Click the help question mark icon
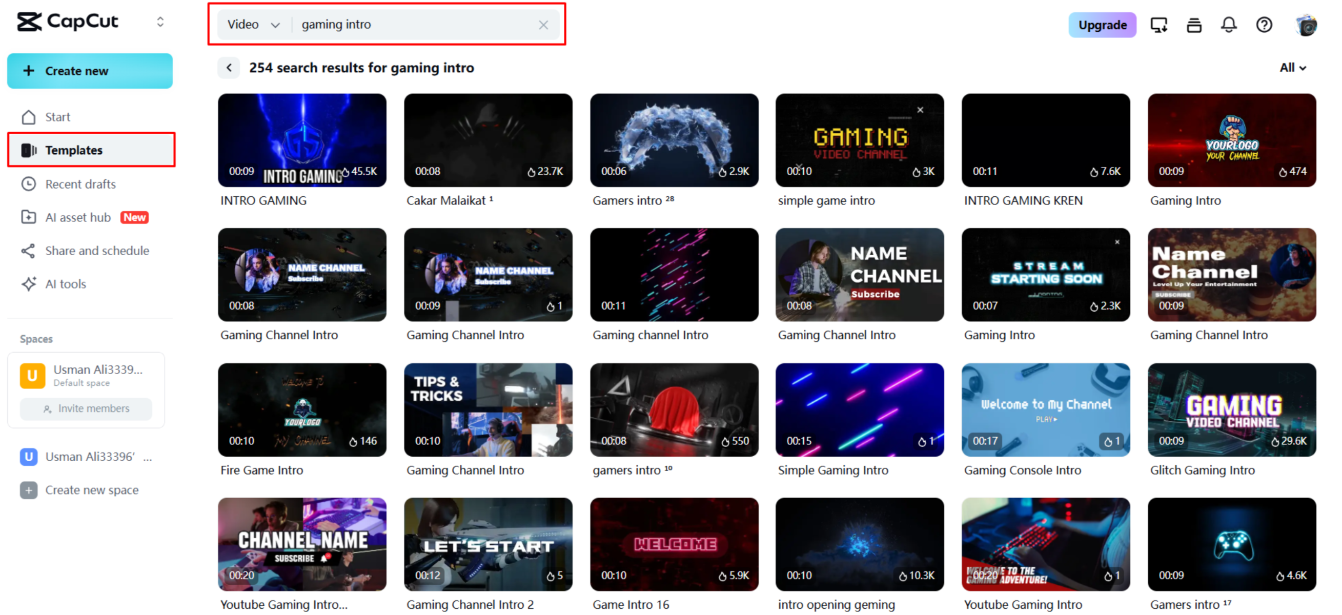 tap(1265, 25)
